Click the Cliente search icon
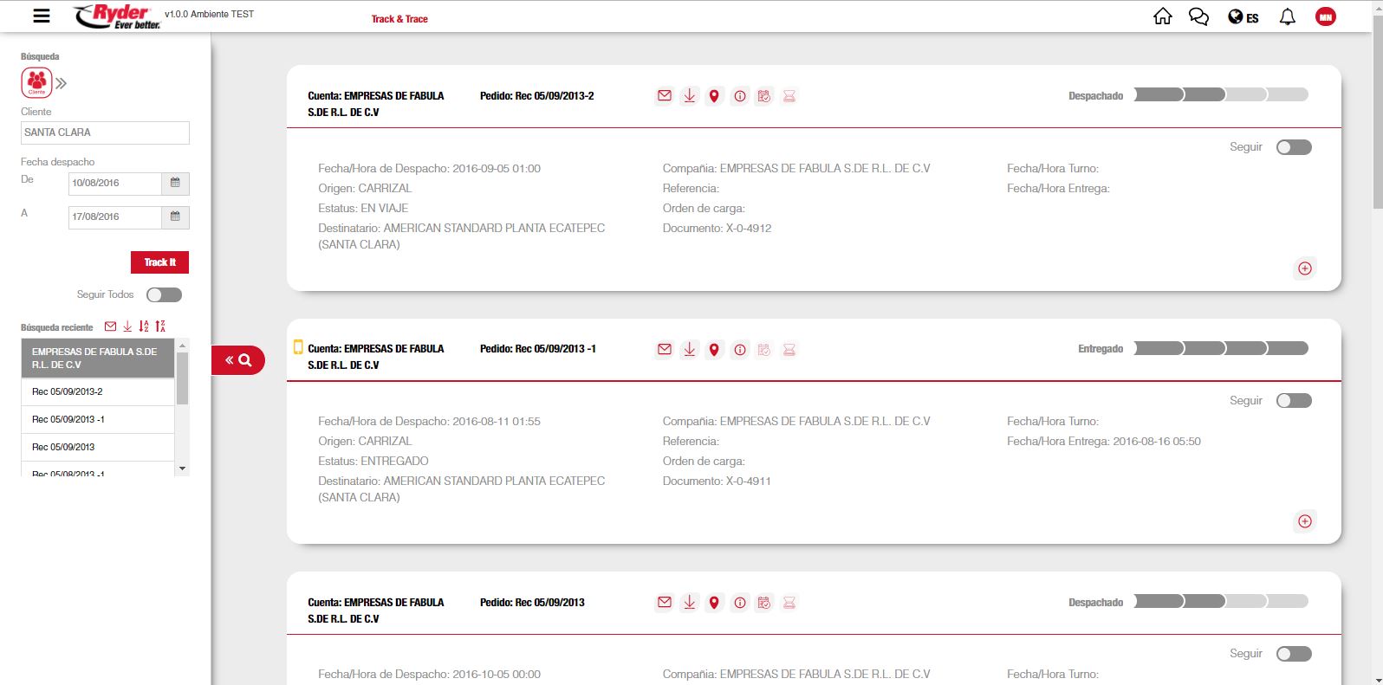1383x685 pixels. (36, 82)
